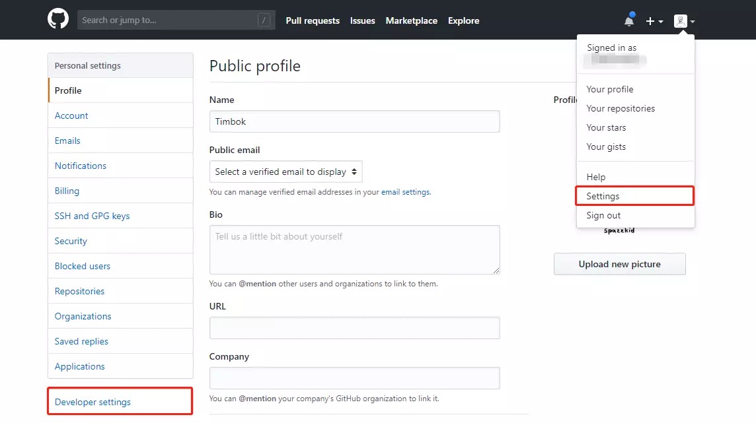Open Organizations settings

(x=120, y=315)
